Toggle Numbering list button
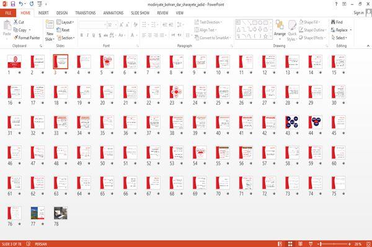Image resolution: width=372 pixels, height=247 pixels. click(x=153, y=25)
